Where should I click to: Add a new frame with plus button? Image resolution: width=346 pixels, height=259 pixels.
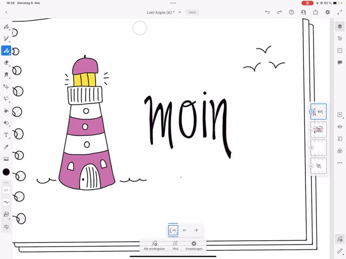click(x=196, y=230)
